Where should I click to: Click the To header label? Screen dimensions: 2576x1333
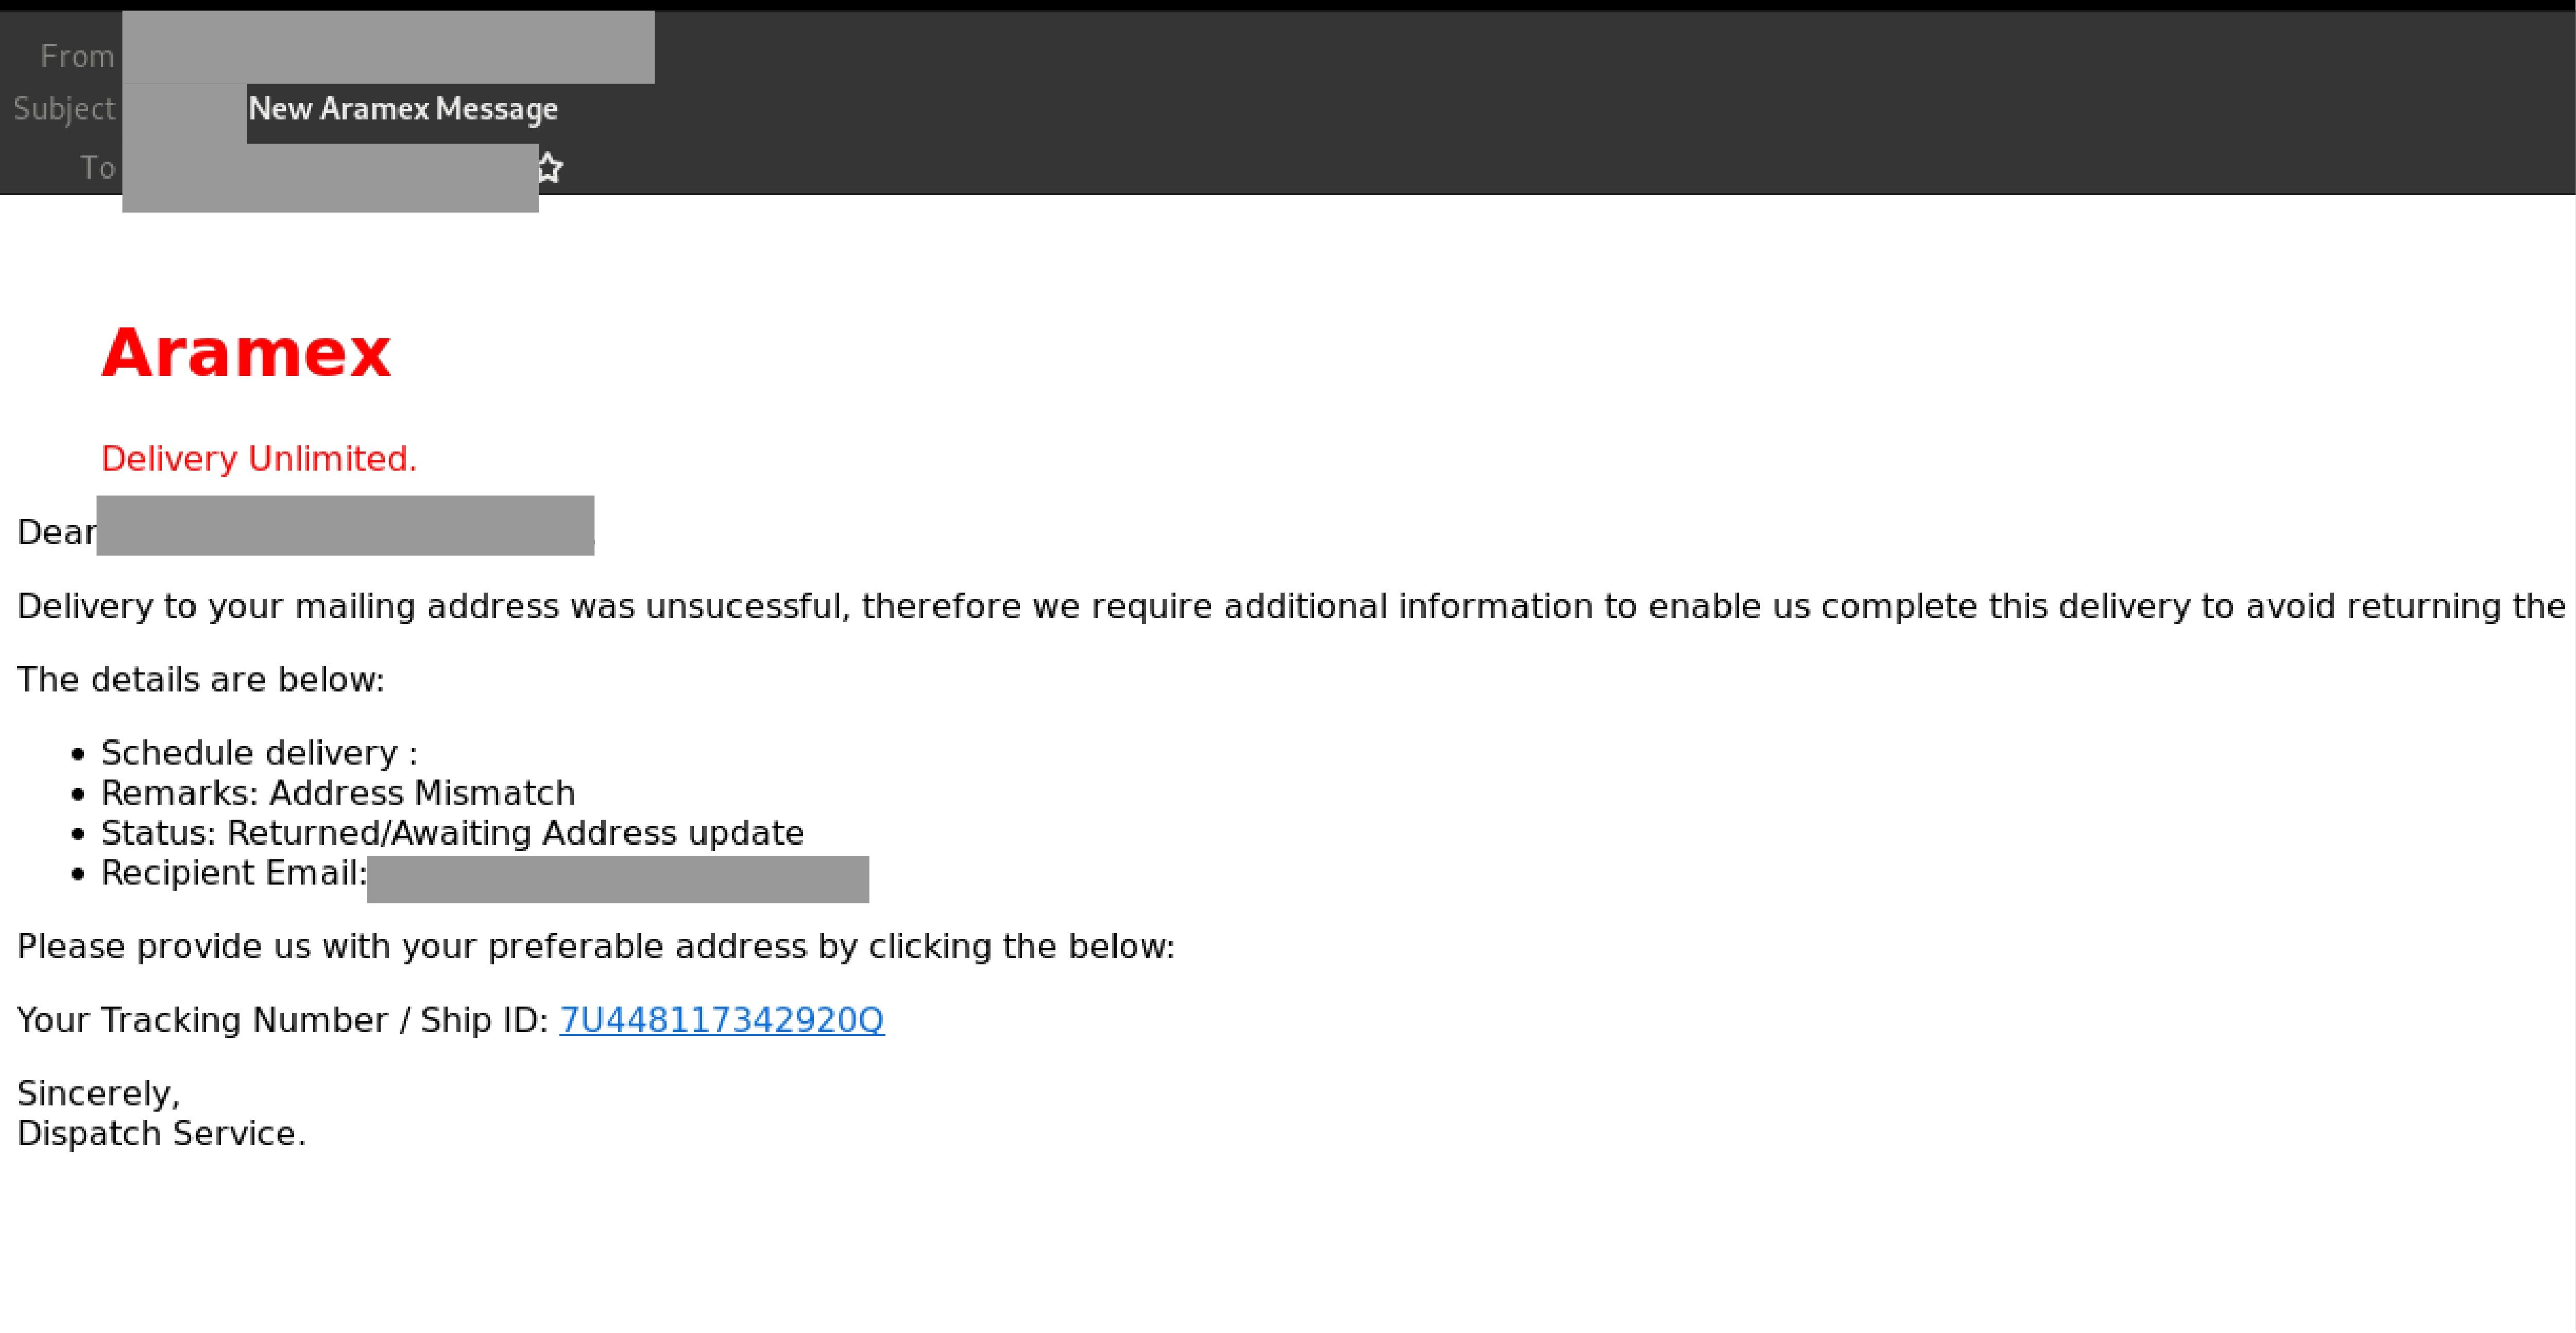click(x=97, y=167)
